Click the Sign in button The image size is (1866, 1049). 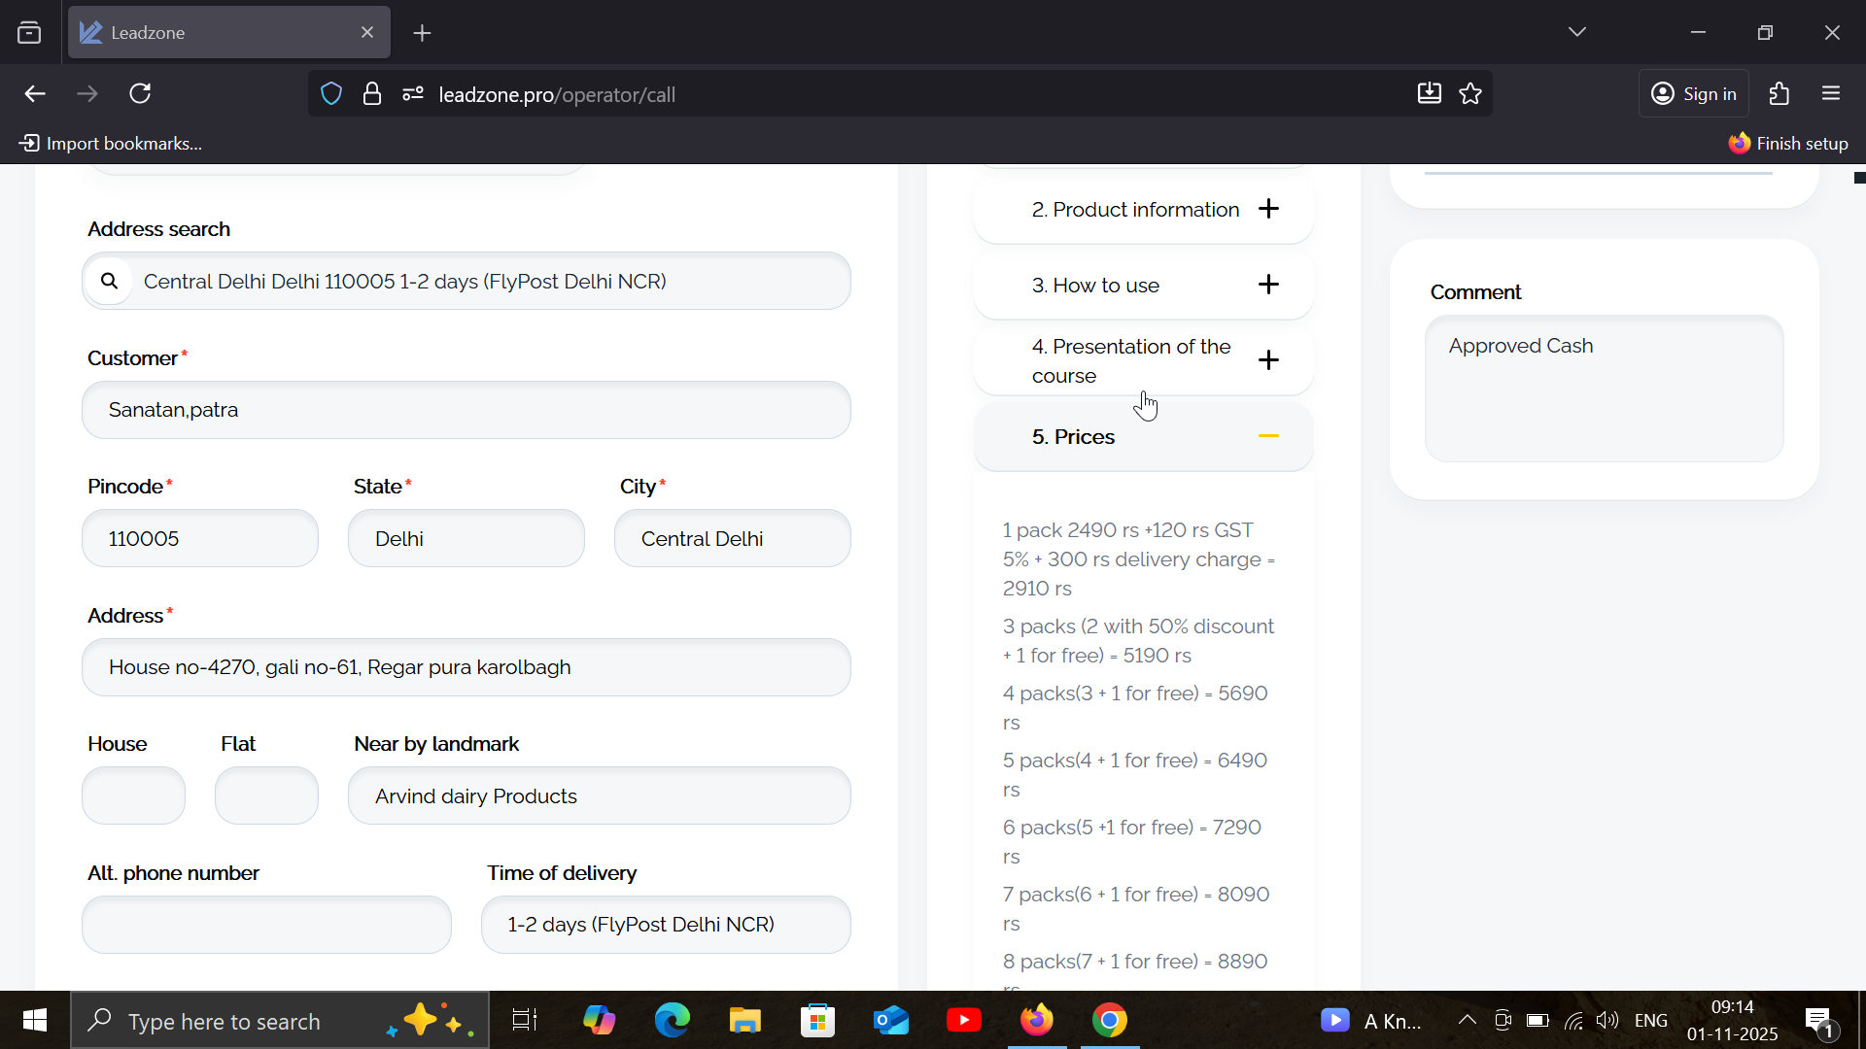point(1694,94)
